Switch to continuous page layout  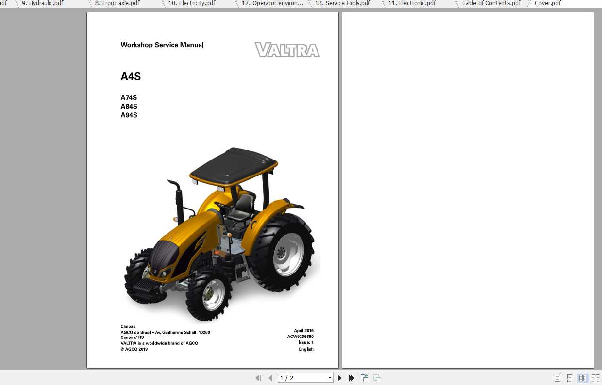coord(569,378)
